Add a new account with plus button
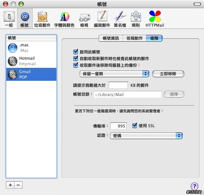Screen dimensions: 204x195 (10, 185)
